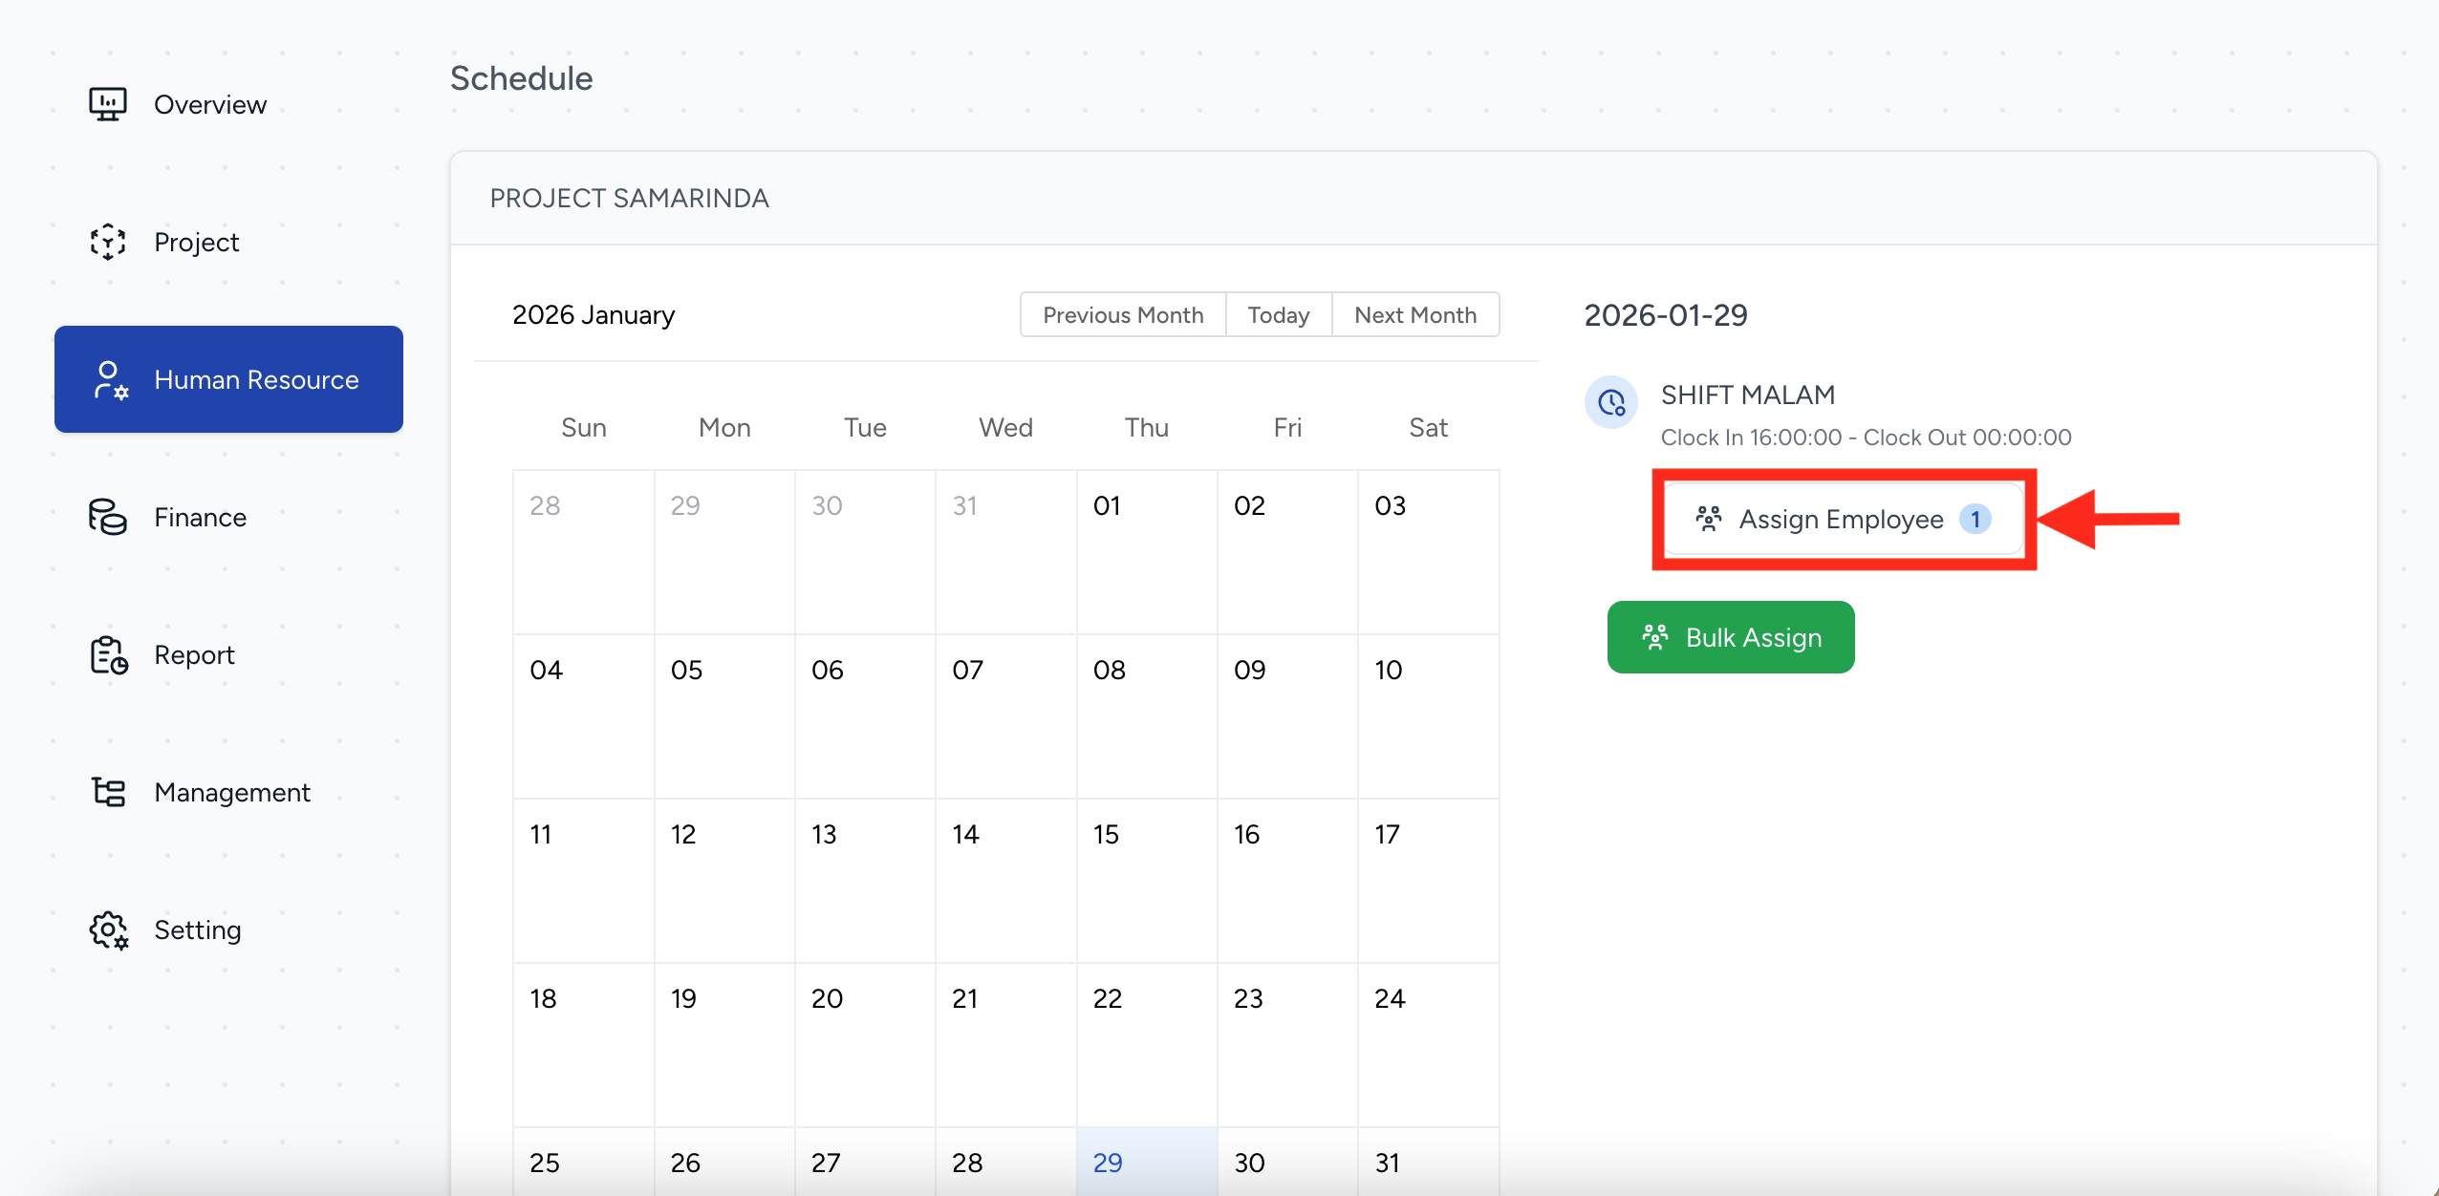Open the Report menu item

click(x=194, y=655)
